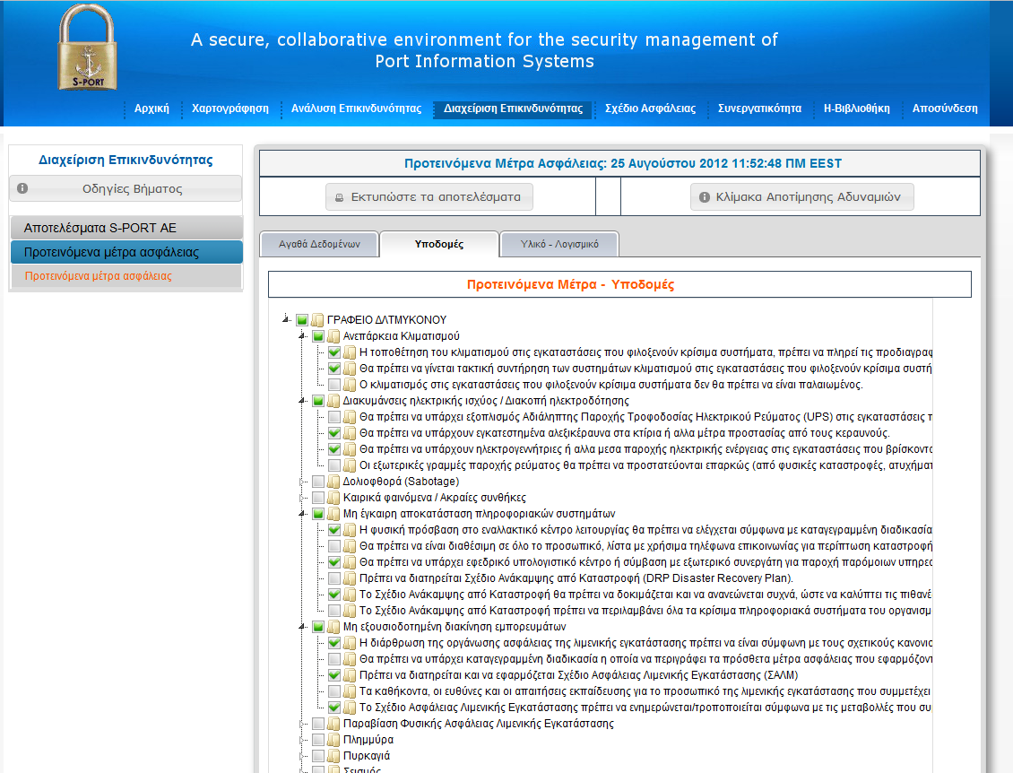Click the folder icon of ΓΡΑΦΕΙΟ ΔΛΤΜΥΚΟΝΟΥ
The width and height of the screenshot is (1013, 773).
pyautogui.click(x=317, y=320)
